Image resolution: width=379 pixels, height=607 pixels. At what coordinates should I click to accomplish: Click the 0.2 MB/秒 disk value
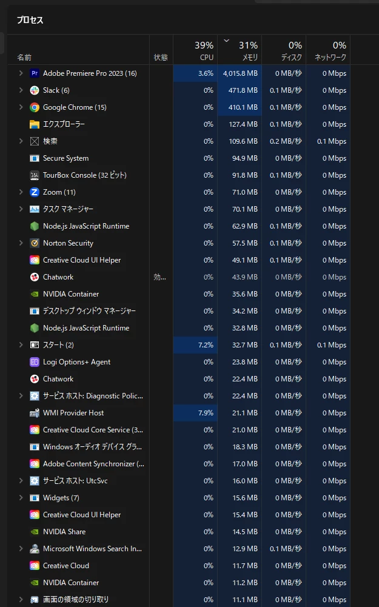click(286, 141)
